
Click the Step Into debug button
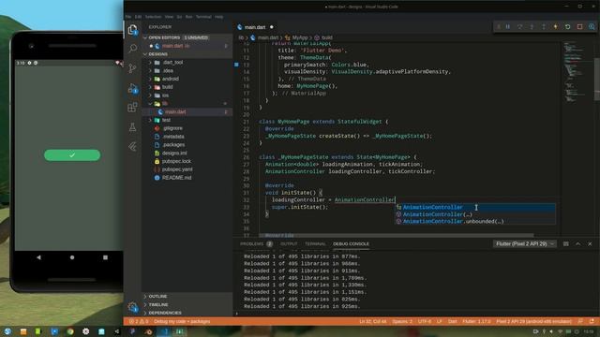coord(532,27)
